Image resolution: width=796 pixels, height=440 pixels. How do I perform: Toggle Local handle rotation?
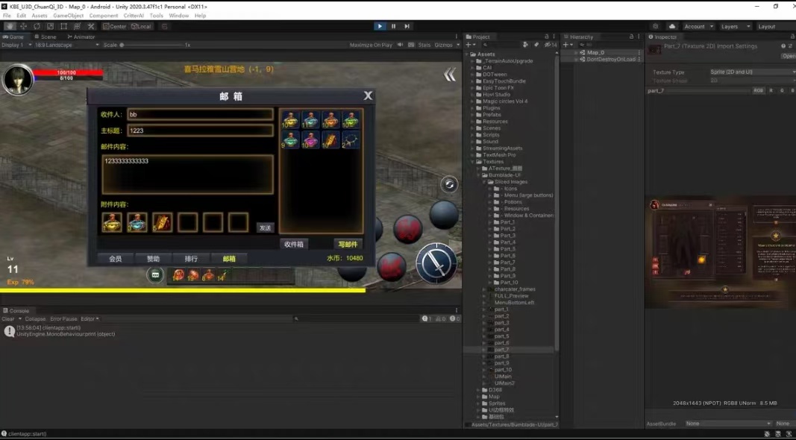[141, 26]
